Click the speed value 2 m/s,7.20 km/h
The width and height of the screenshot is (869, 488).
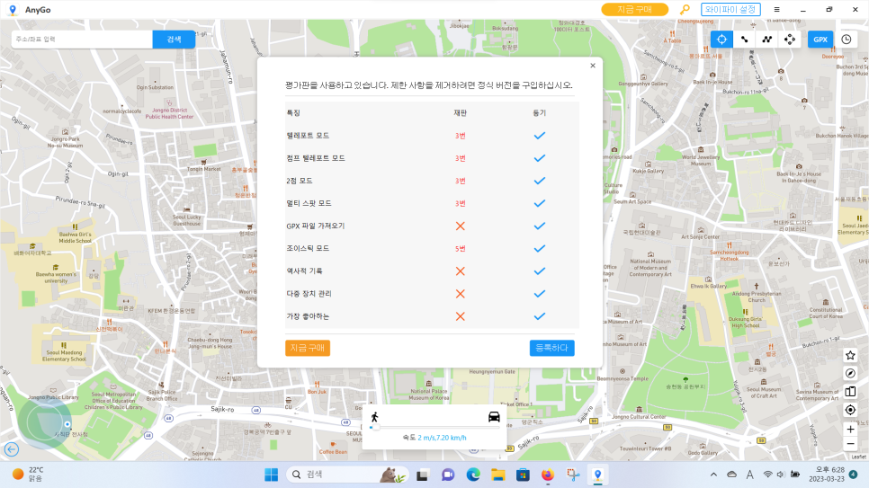click(x=442, y=438)
